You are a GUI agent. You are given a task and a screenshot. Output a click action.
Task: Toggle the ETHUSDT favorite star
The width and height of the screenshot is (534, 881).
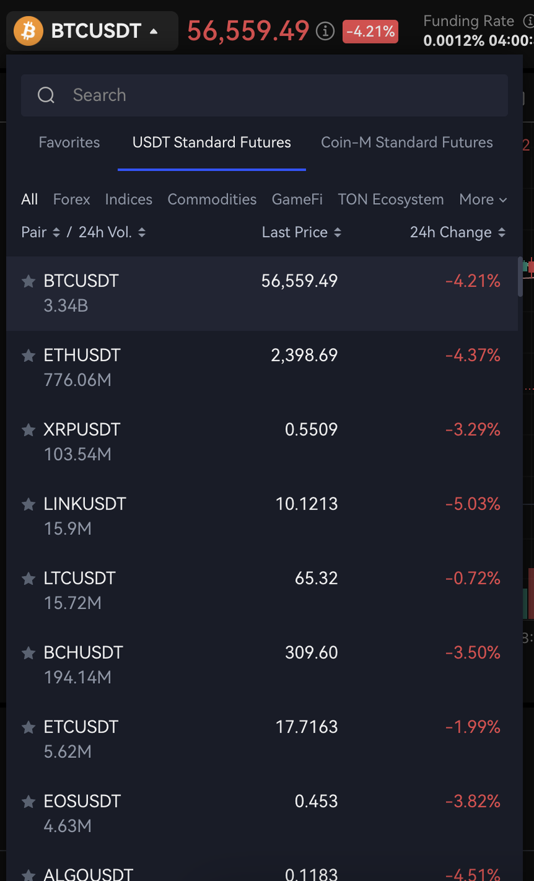pyautogui.click(x=28, y=356)
